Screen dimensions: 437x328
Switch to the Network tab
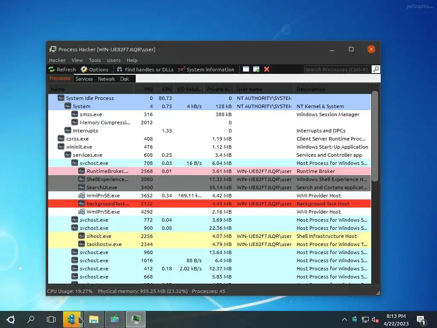106,79
